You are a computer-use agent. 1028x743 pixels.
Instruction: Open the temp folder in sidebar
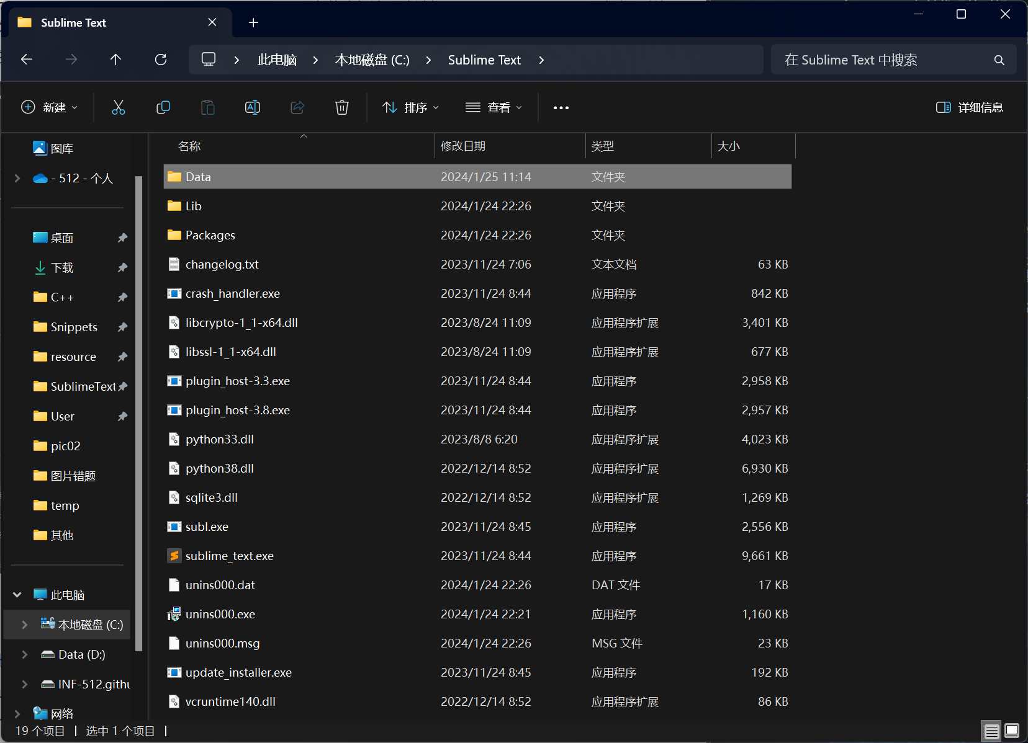[56, 505]
